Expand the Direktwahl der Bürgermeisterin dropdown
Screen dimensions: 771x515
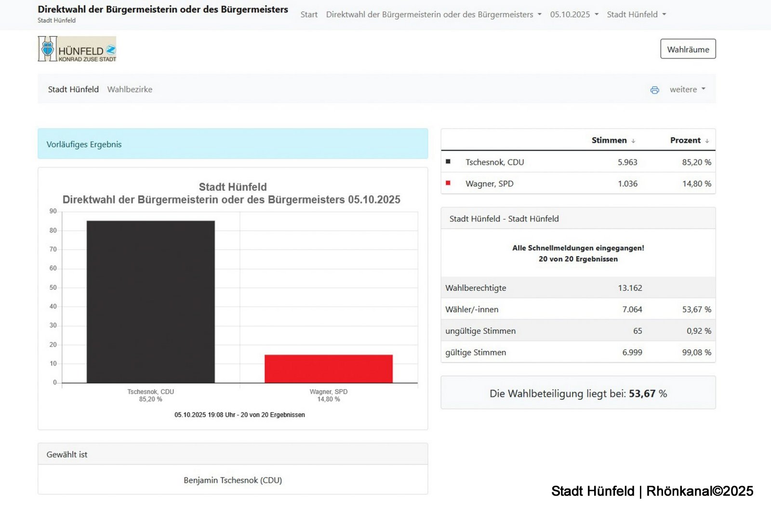point(433,14)
